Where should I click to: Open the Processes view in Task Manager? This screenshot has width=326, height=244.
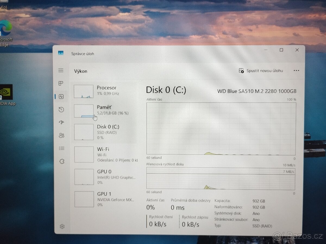pyautogui.click(x=61, y=84)
